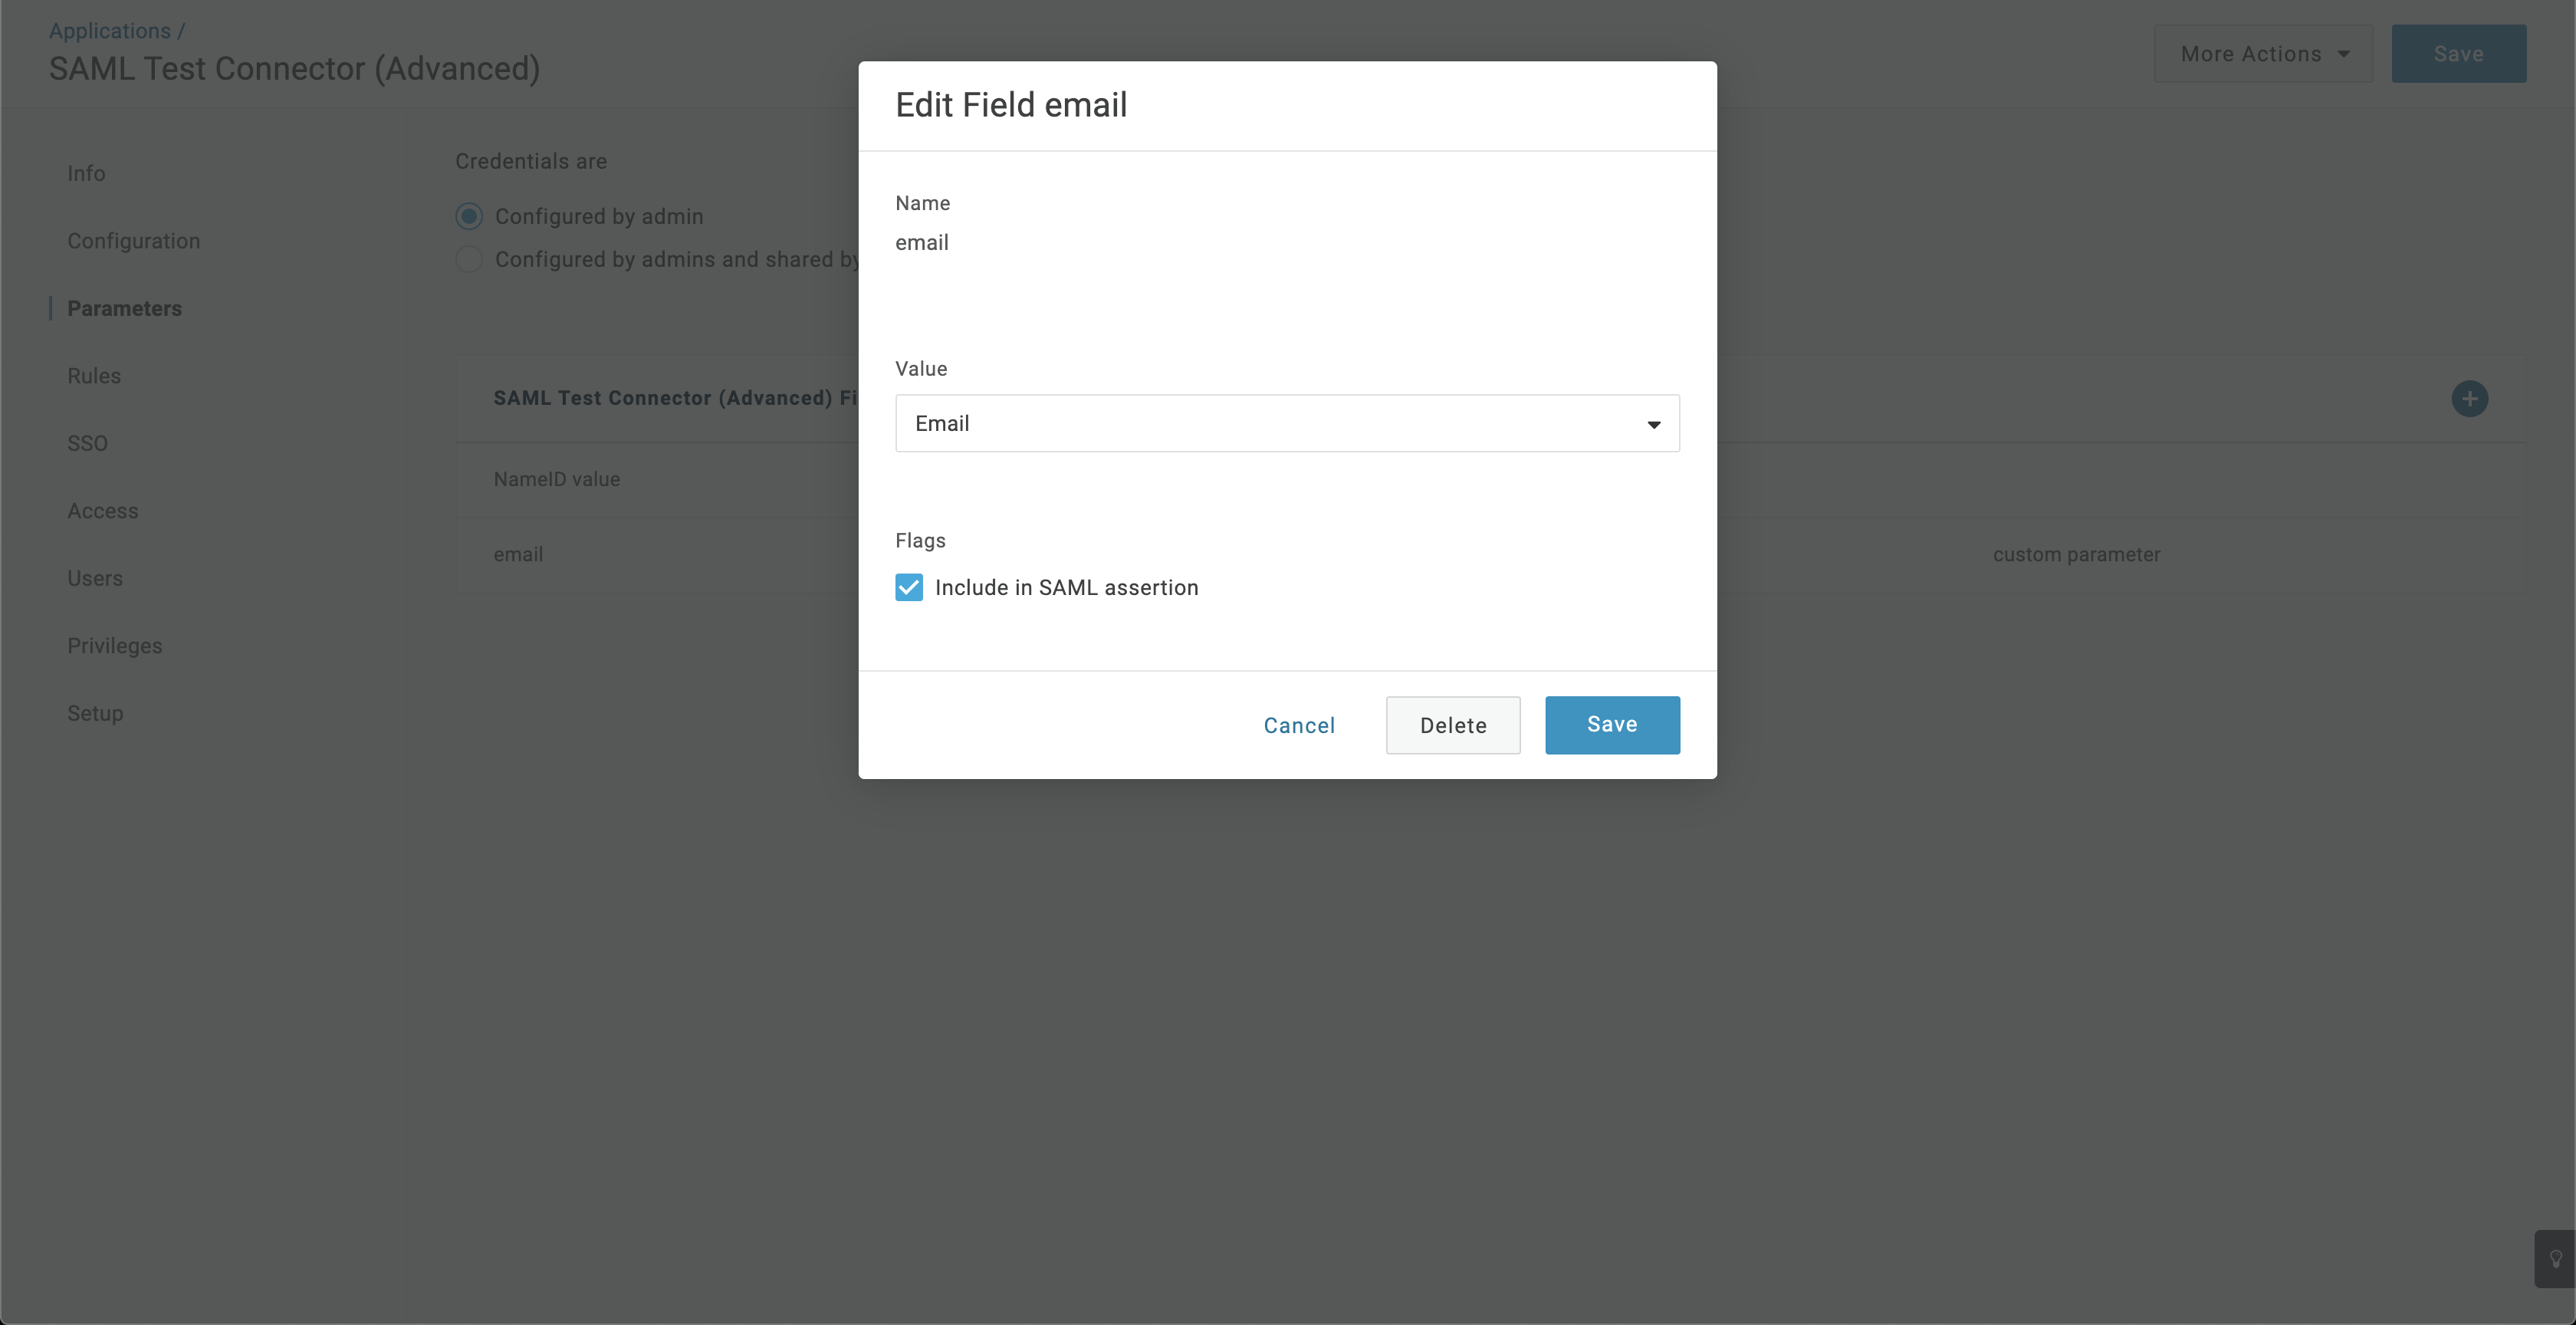Image resolution: width=2576 pixels, height=1325 pixels.
Task: Save the email field in dialog
Action: click(x=1612, y=725)
